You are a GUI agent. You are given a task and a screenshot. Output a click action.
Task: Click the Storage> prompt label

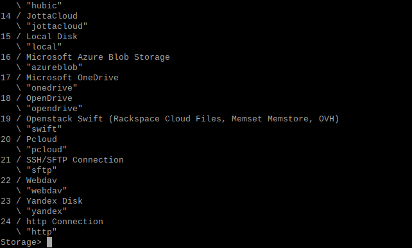point(21,242)
